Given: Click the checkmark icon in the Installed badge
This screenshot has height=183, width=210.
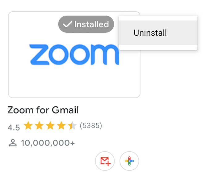Looking at the screenshot, I should pyautogui.click(x=67, y=24).
